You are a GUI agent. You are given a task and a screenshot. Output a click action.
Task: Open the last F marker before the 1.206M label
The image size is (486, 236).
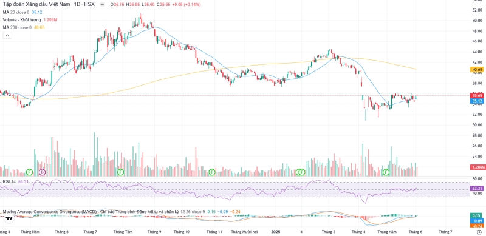tap(386, 172)
